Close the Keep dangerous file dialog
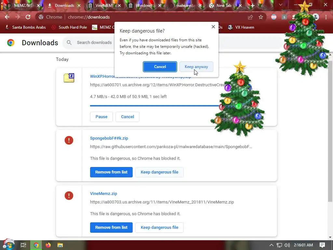The width and height of the screenshot is (333, 250). (213, 27)
